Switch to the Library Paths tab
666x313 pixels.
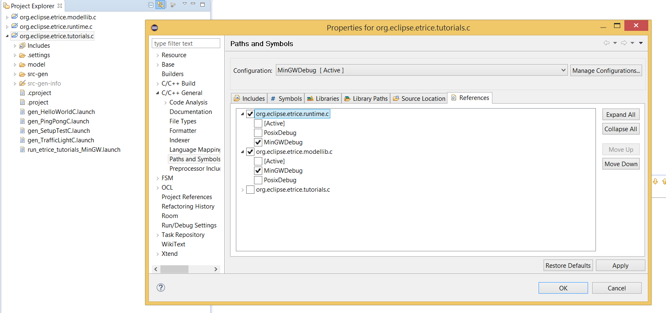pos(366,98)
